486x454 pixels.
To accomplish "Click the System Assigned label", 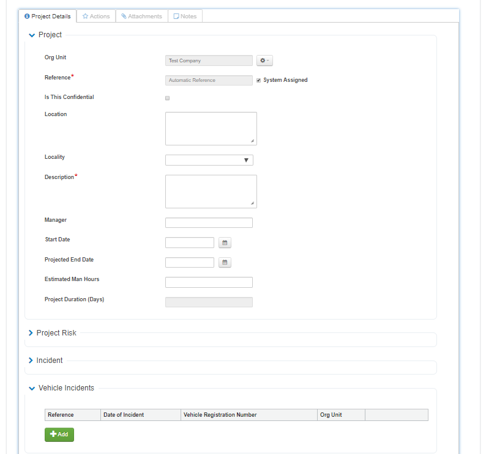I will click(x=285, y=80).
